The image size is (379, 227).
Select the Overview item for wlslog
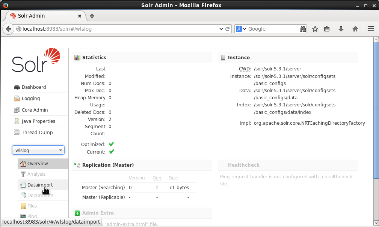43,163
